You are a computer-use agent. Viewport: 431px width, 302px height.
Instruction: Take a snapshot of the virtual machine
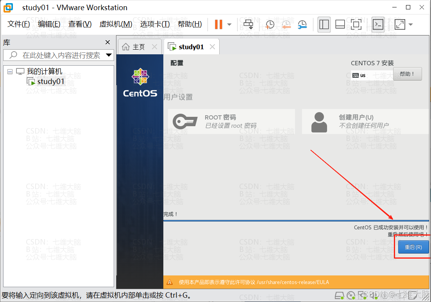[270, 25]
